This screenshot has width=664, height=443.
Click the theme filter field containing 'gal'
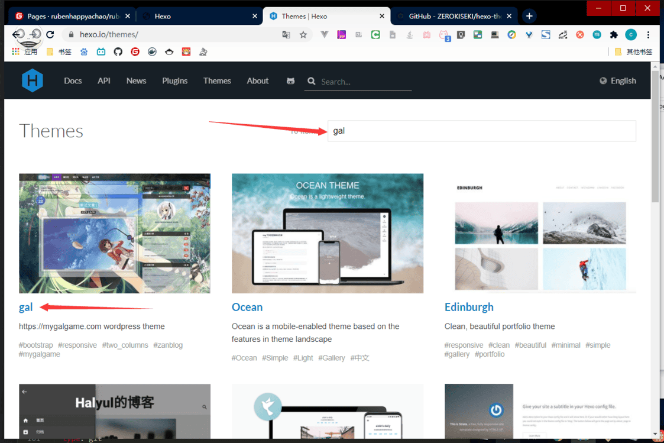click(x=481, y=131)
